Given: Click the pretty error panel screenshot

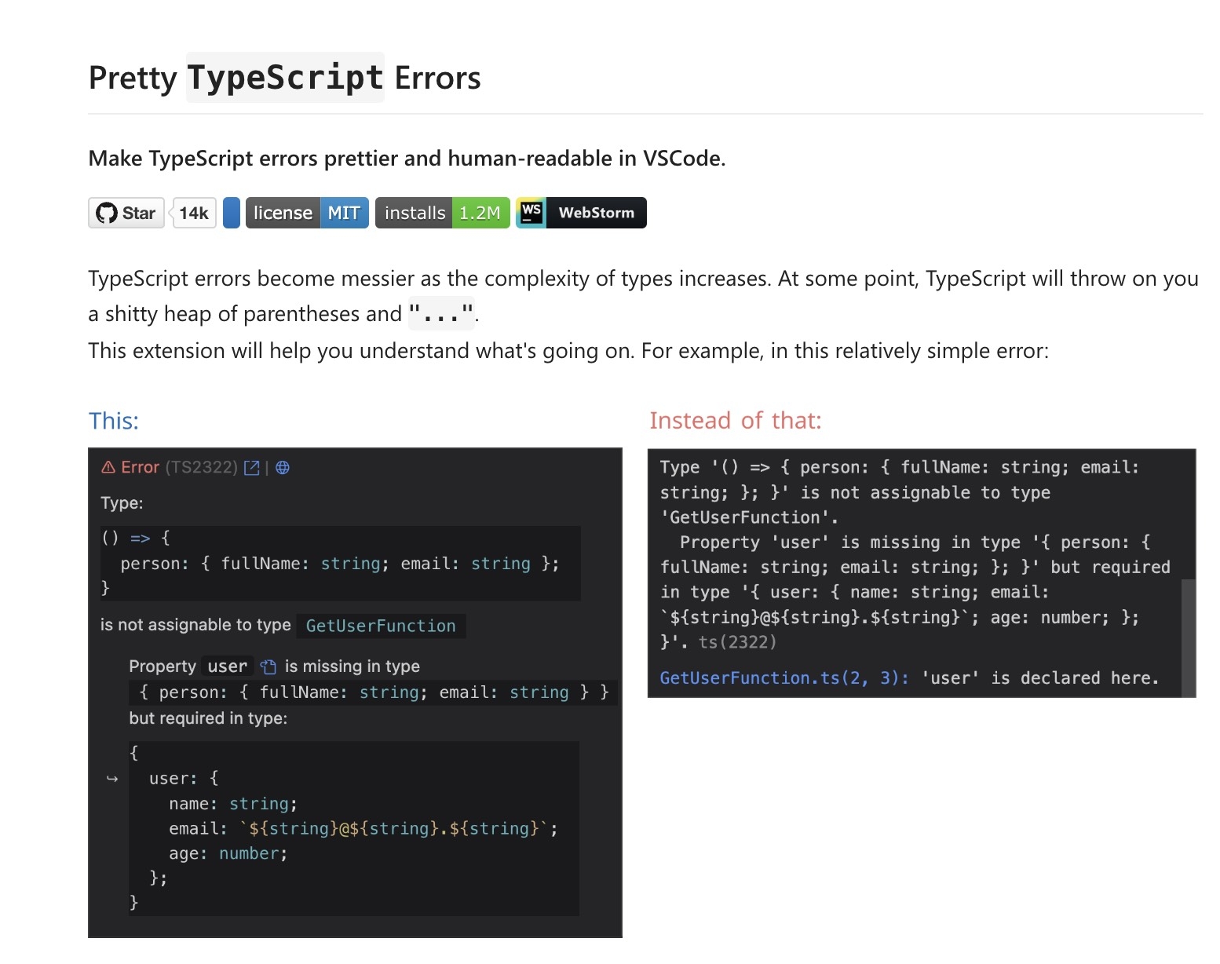Looking at the screenshot, I should pyautogui.click(x=355, y=692).
